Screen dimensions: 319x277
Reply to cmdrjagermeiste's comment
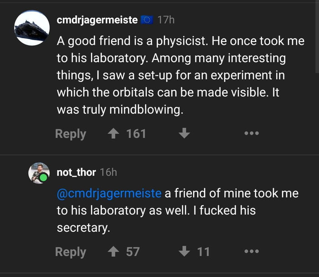click(x=71, y=134)
